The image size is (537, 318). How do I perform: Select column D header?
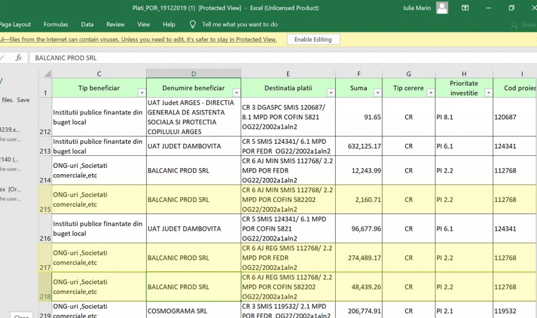coord(194,73)
